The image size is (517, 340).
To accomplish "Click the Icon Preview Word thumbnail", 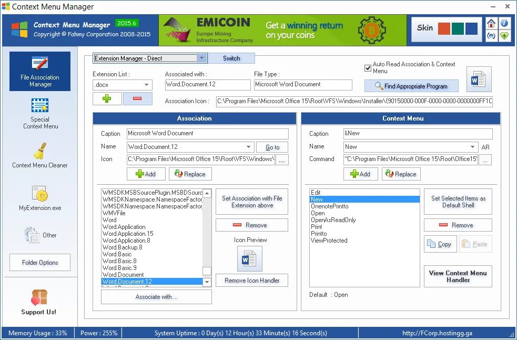I will click(x=250, y=258).
